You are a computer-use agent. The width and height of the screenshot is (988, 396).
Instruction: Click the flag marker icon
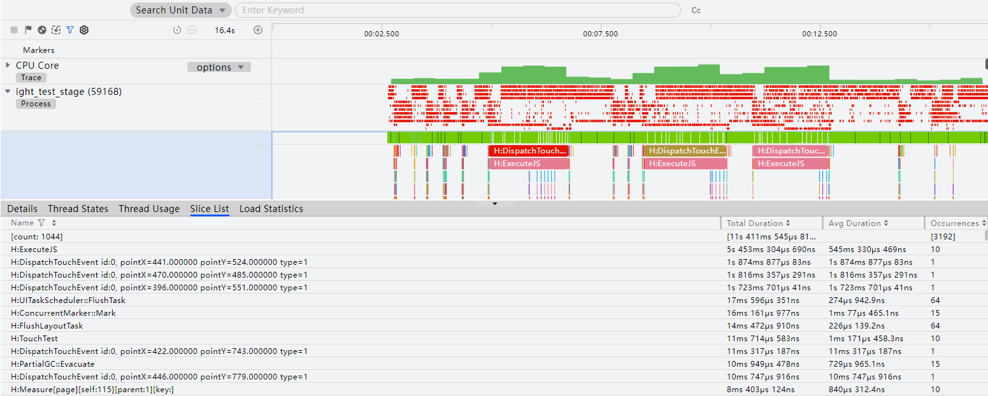pos(28,30)
